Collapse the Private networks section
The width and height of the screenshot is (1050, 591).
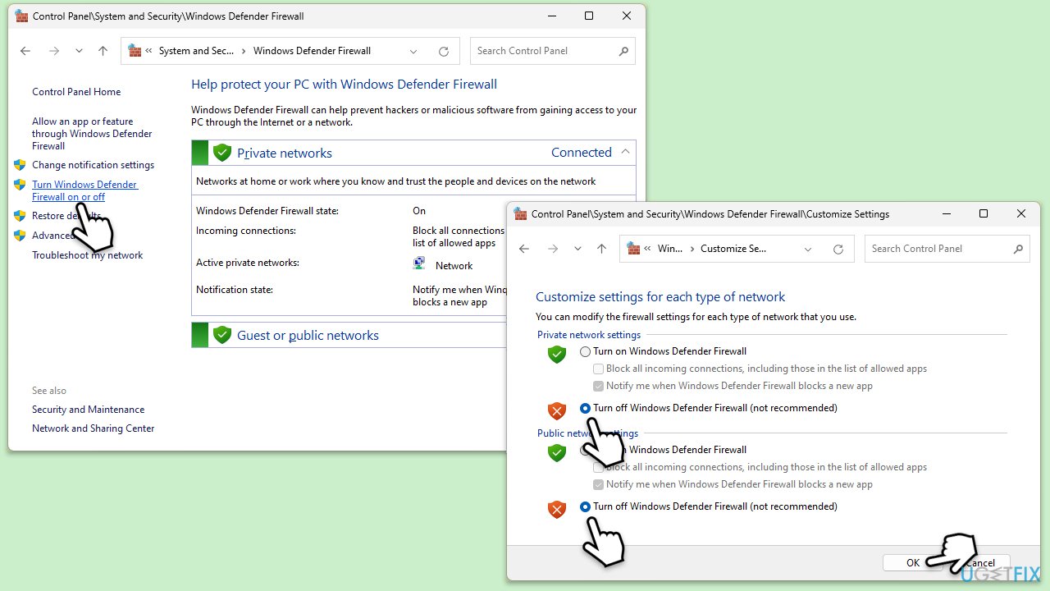(625, 152)
